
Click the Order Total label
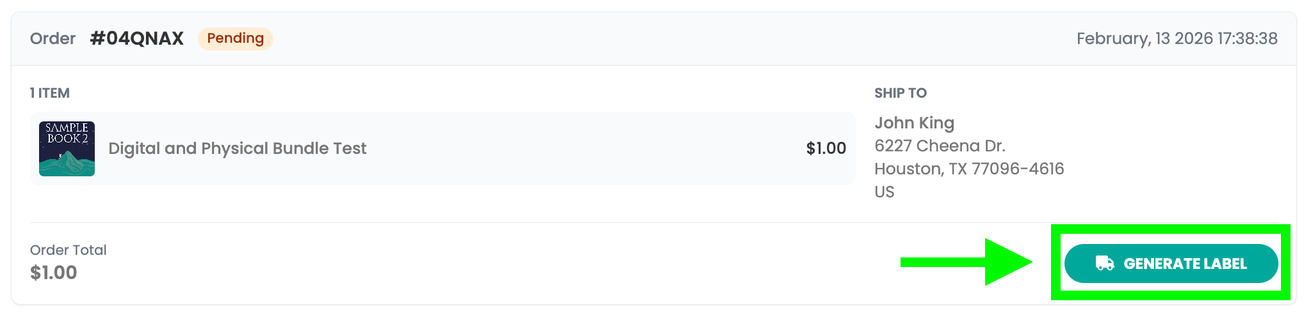(68, 250)
